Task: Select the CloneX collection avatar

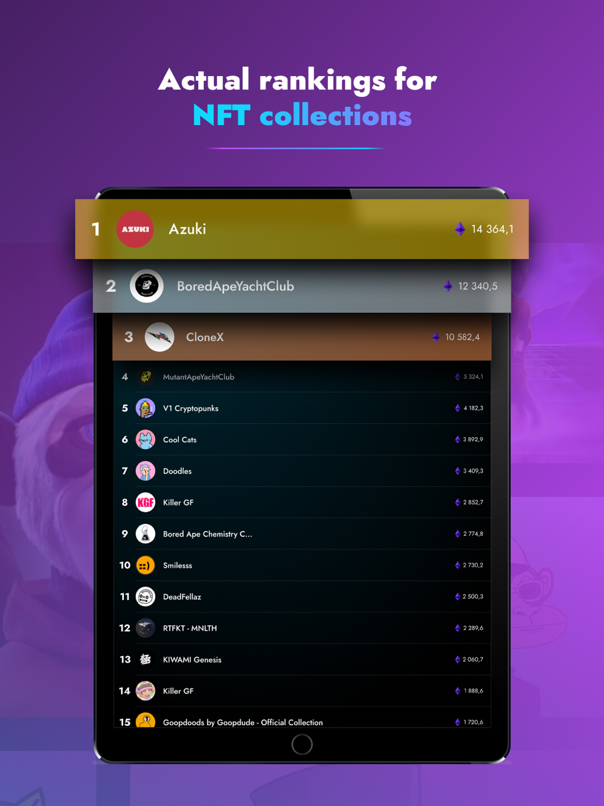Action: 159,337
